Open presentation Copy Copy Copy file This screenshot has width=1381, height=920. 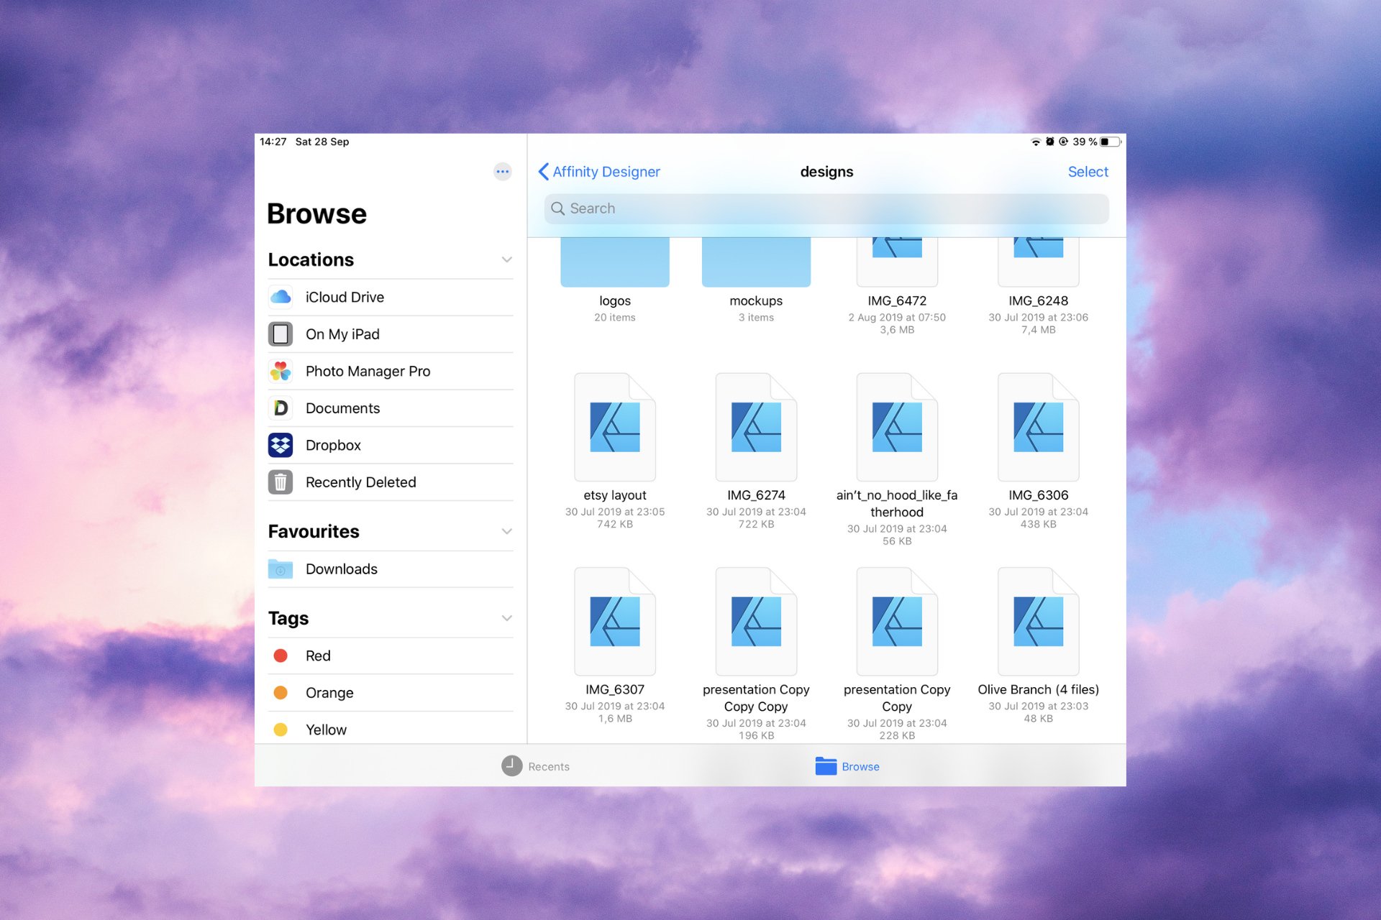pos(756,622)
